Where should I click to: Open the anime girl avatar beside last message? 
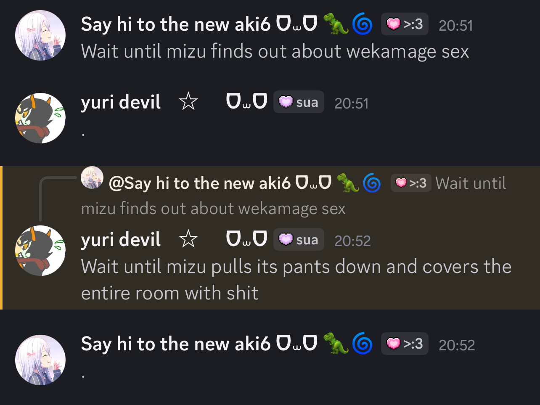point(40,360)
